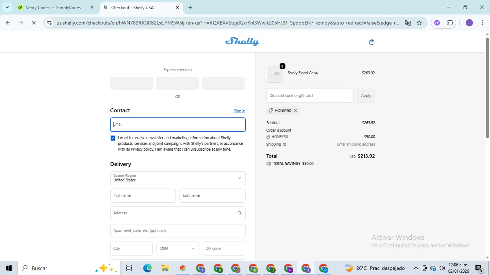Click the Address input field

click(178, 213)
